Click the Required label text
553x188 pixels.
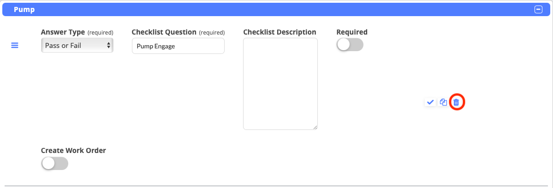coord(352,32)
